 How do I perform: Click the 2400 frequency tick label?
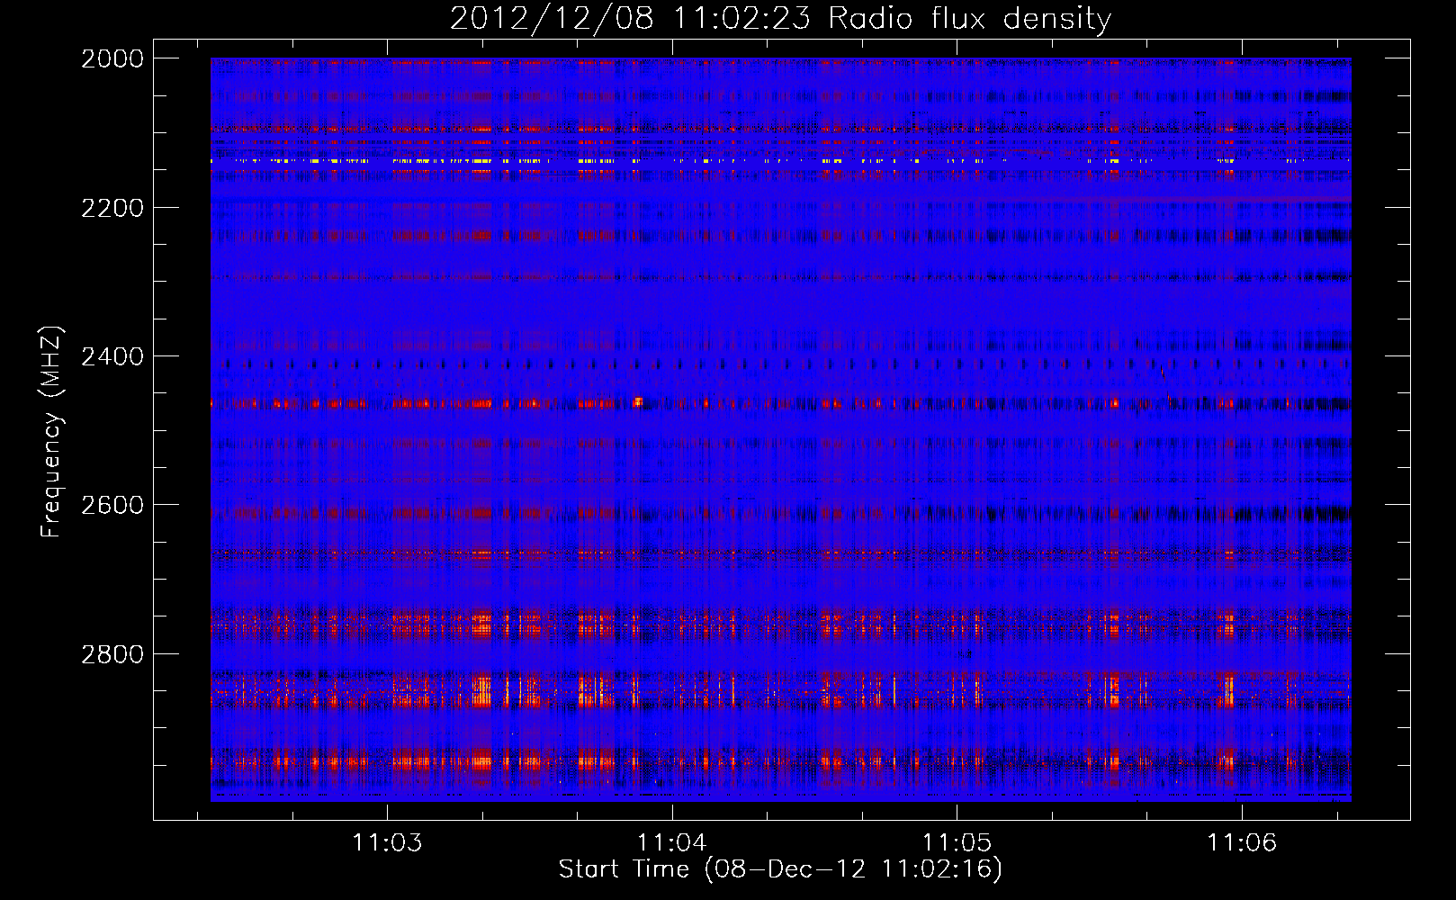112,356
